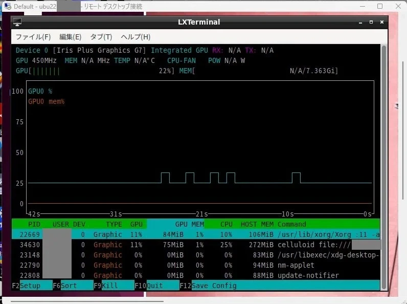Maximize the remote desktop connection window
The image size is (407, 304).
pos(380,6)
